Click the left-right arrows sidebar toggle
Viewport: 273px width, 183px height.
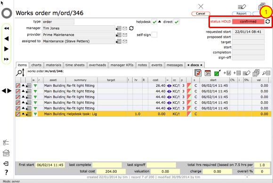coord(7,91)
